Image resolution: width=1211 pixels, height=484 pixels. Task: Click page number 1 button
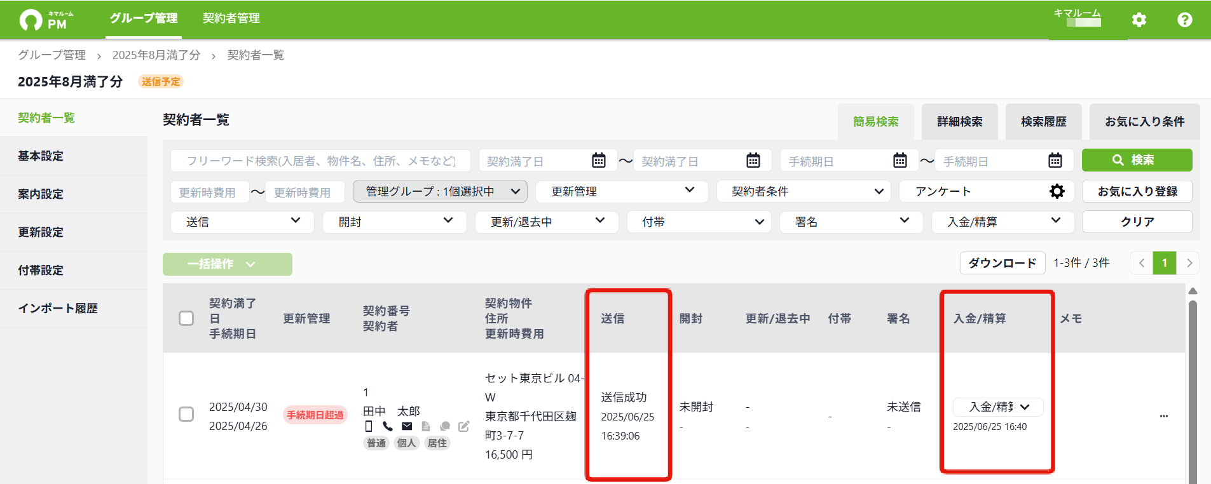click(x=1165, y=263)
